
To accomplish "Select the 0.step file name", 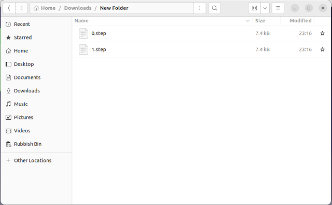I will (99, 33).
